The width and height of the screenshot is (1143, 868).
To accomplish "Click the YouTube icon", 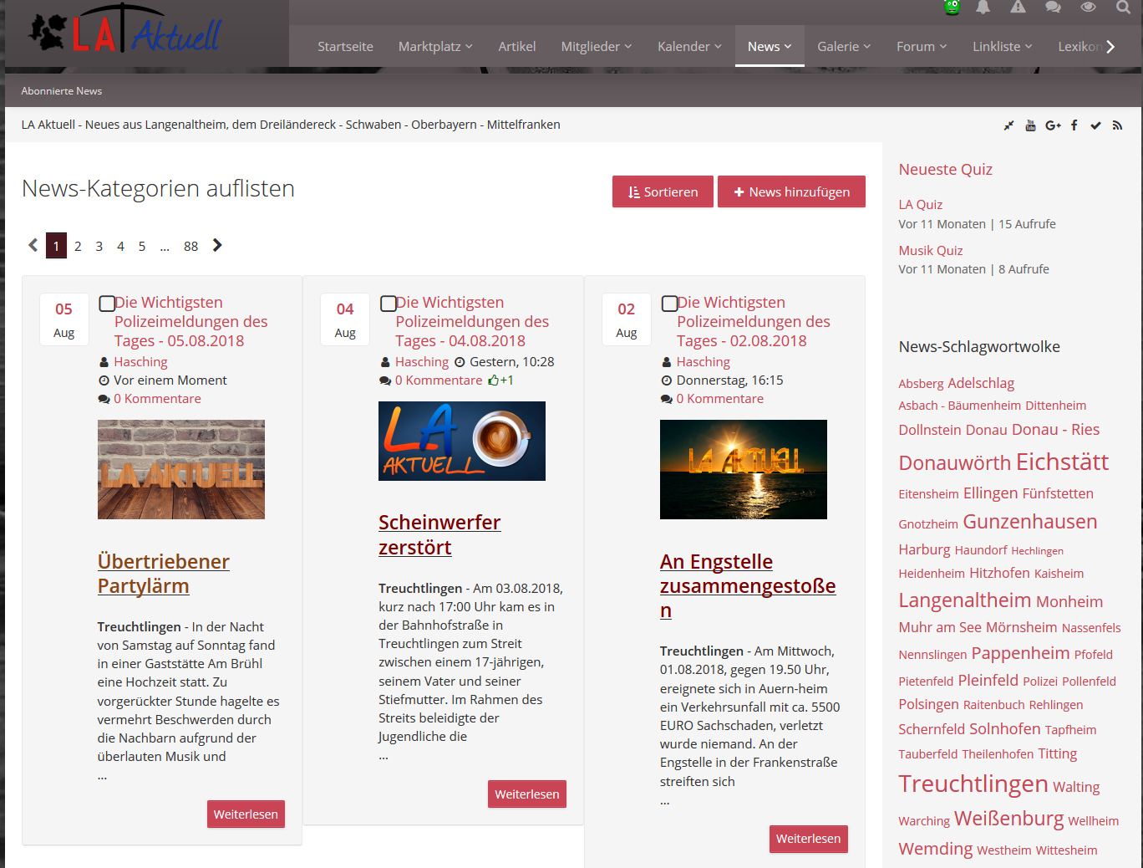I will click(x=1030, y=125).
